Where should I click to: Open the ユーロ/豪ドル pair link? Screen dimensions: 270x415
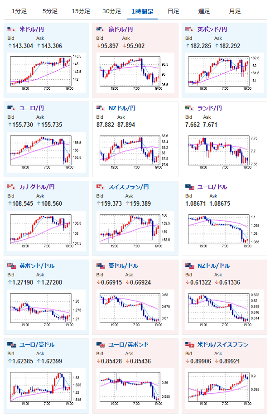click(x=37, y=345)
